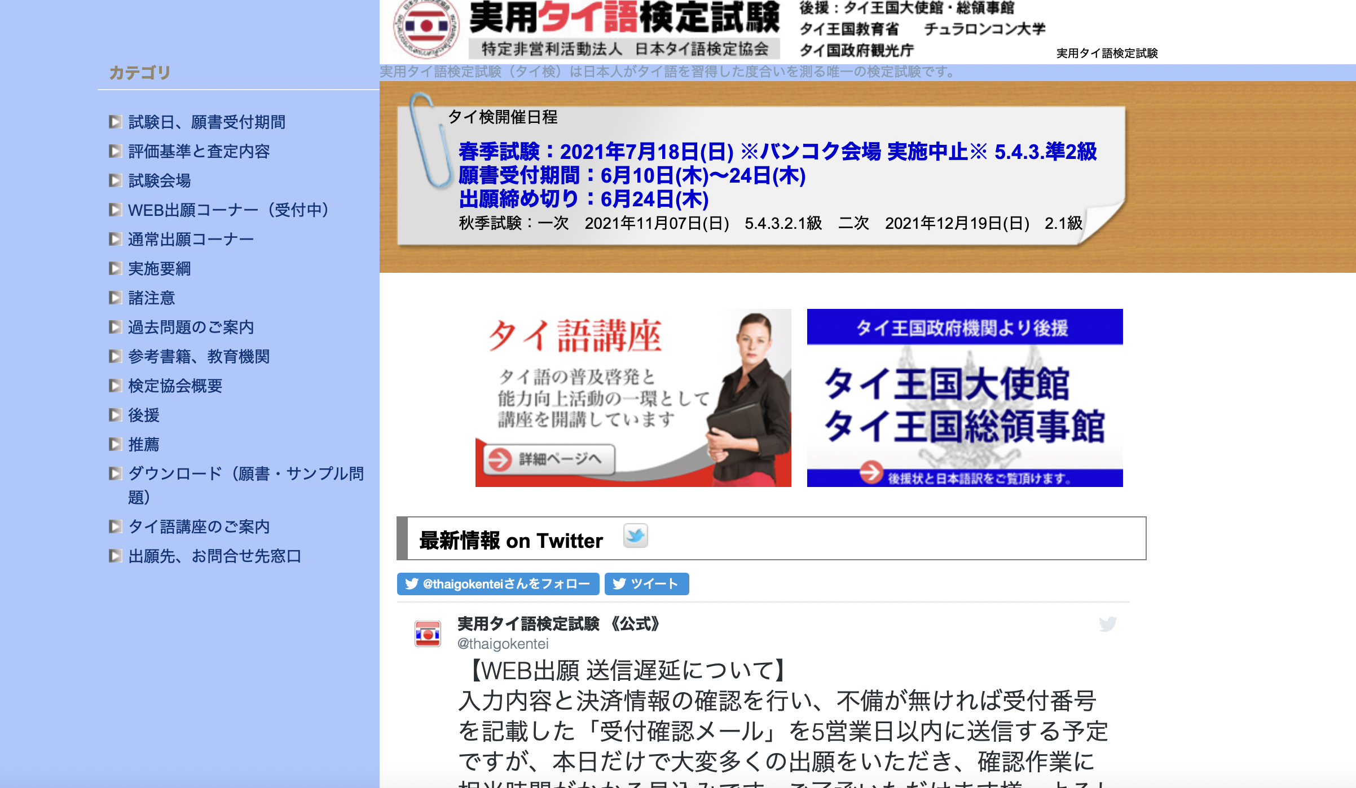Viewport: 1356px width, 788px height.
Task: Open ダウンロード（願書・サンプル問題）link
Action: (x=246, y=485)
